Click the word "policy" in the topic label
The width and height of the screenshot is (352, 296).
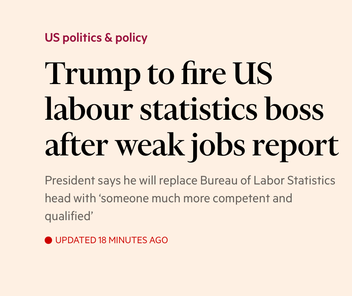[x=131, y=38]
